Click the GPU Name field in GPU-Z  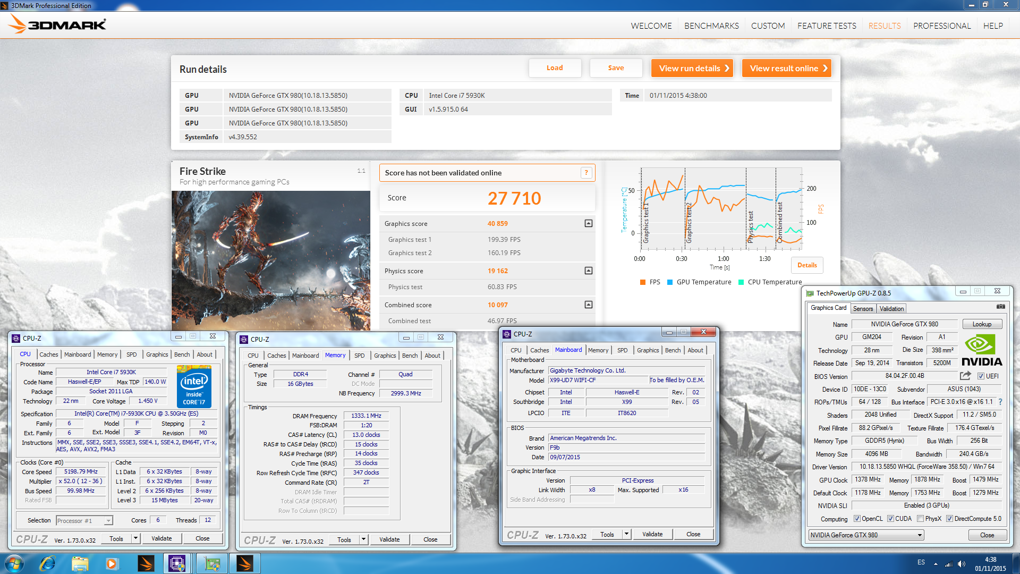(x=904, y=324)
